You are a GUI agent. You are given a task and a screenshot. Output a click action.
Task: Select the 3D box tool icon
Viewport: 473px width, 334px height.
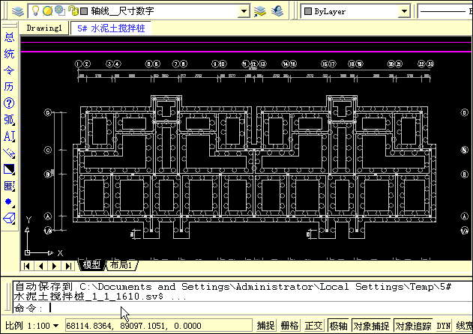9,218
